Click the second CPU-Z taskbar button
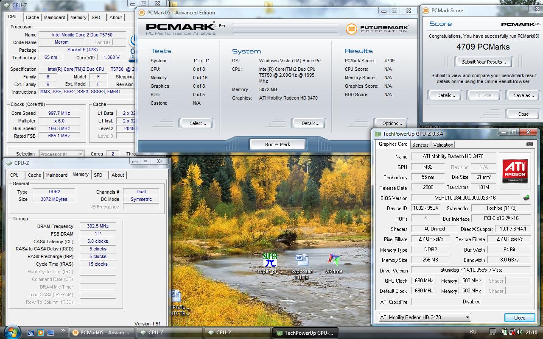This screenshot has width=543, height=339. (x=238, y=333)
